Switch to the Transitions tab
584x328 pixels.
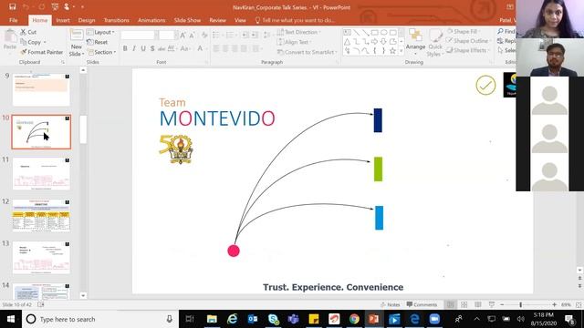116,20
